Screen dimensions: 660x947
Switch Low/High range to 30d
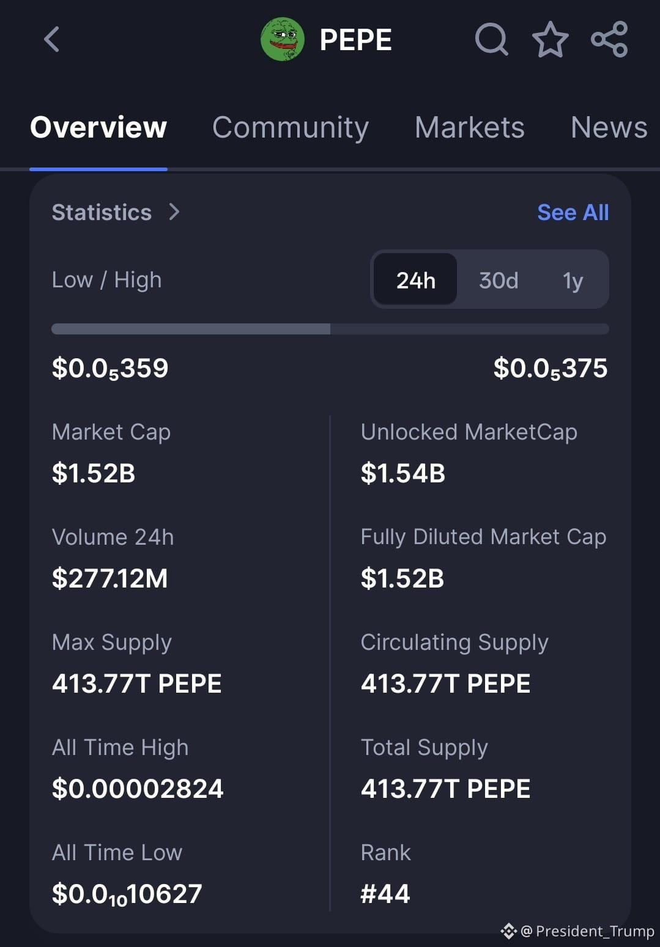point(499,281)
